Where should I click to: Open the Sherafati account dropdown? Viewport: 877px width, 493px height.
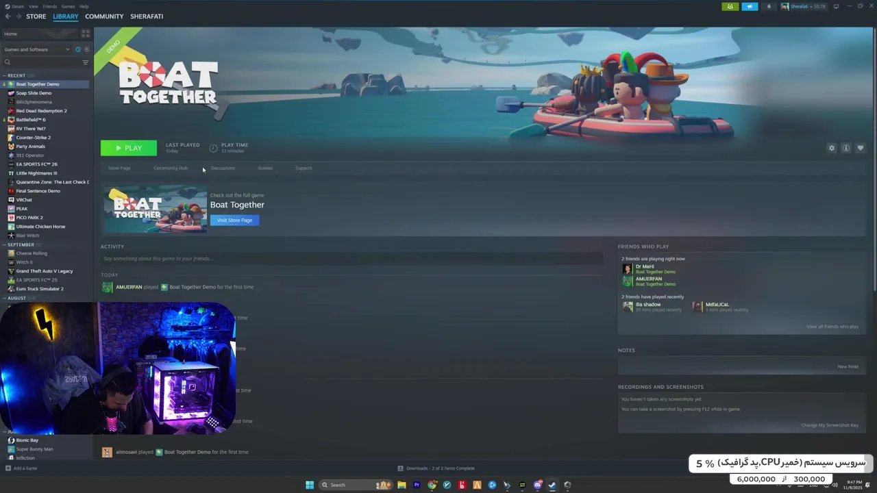coord(804,6)
